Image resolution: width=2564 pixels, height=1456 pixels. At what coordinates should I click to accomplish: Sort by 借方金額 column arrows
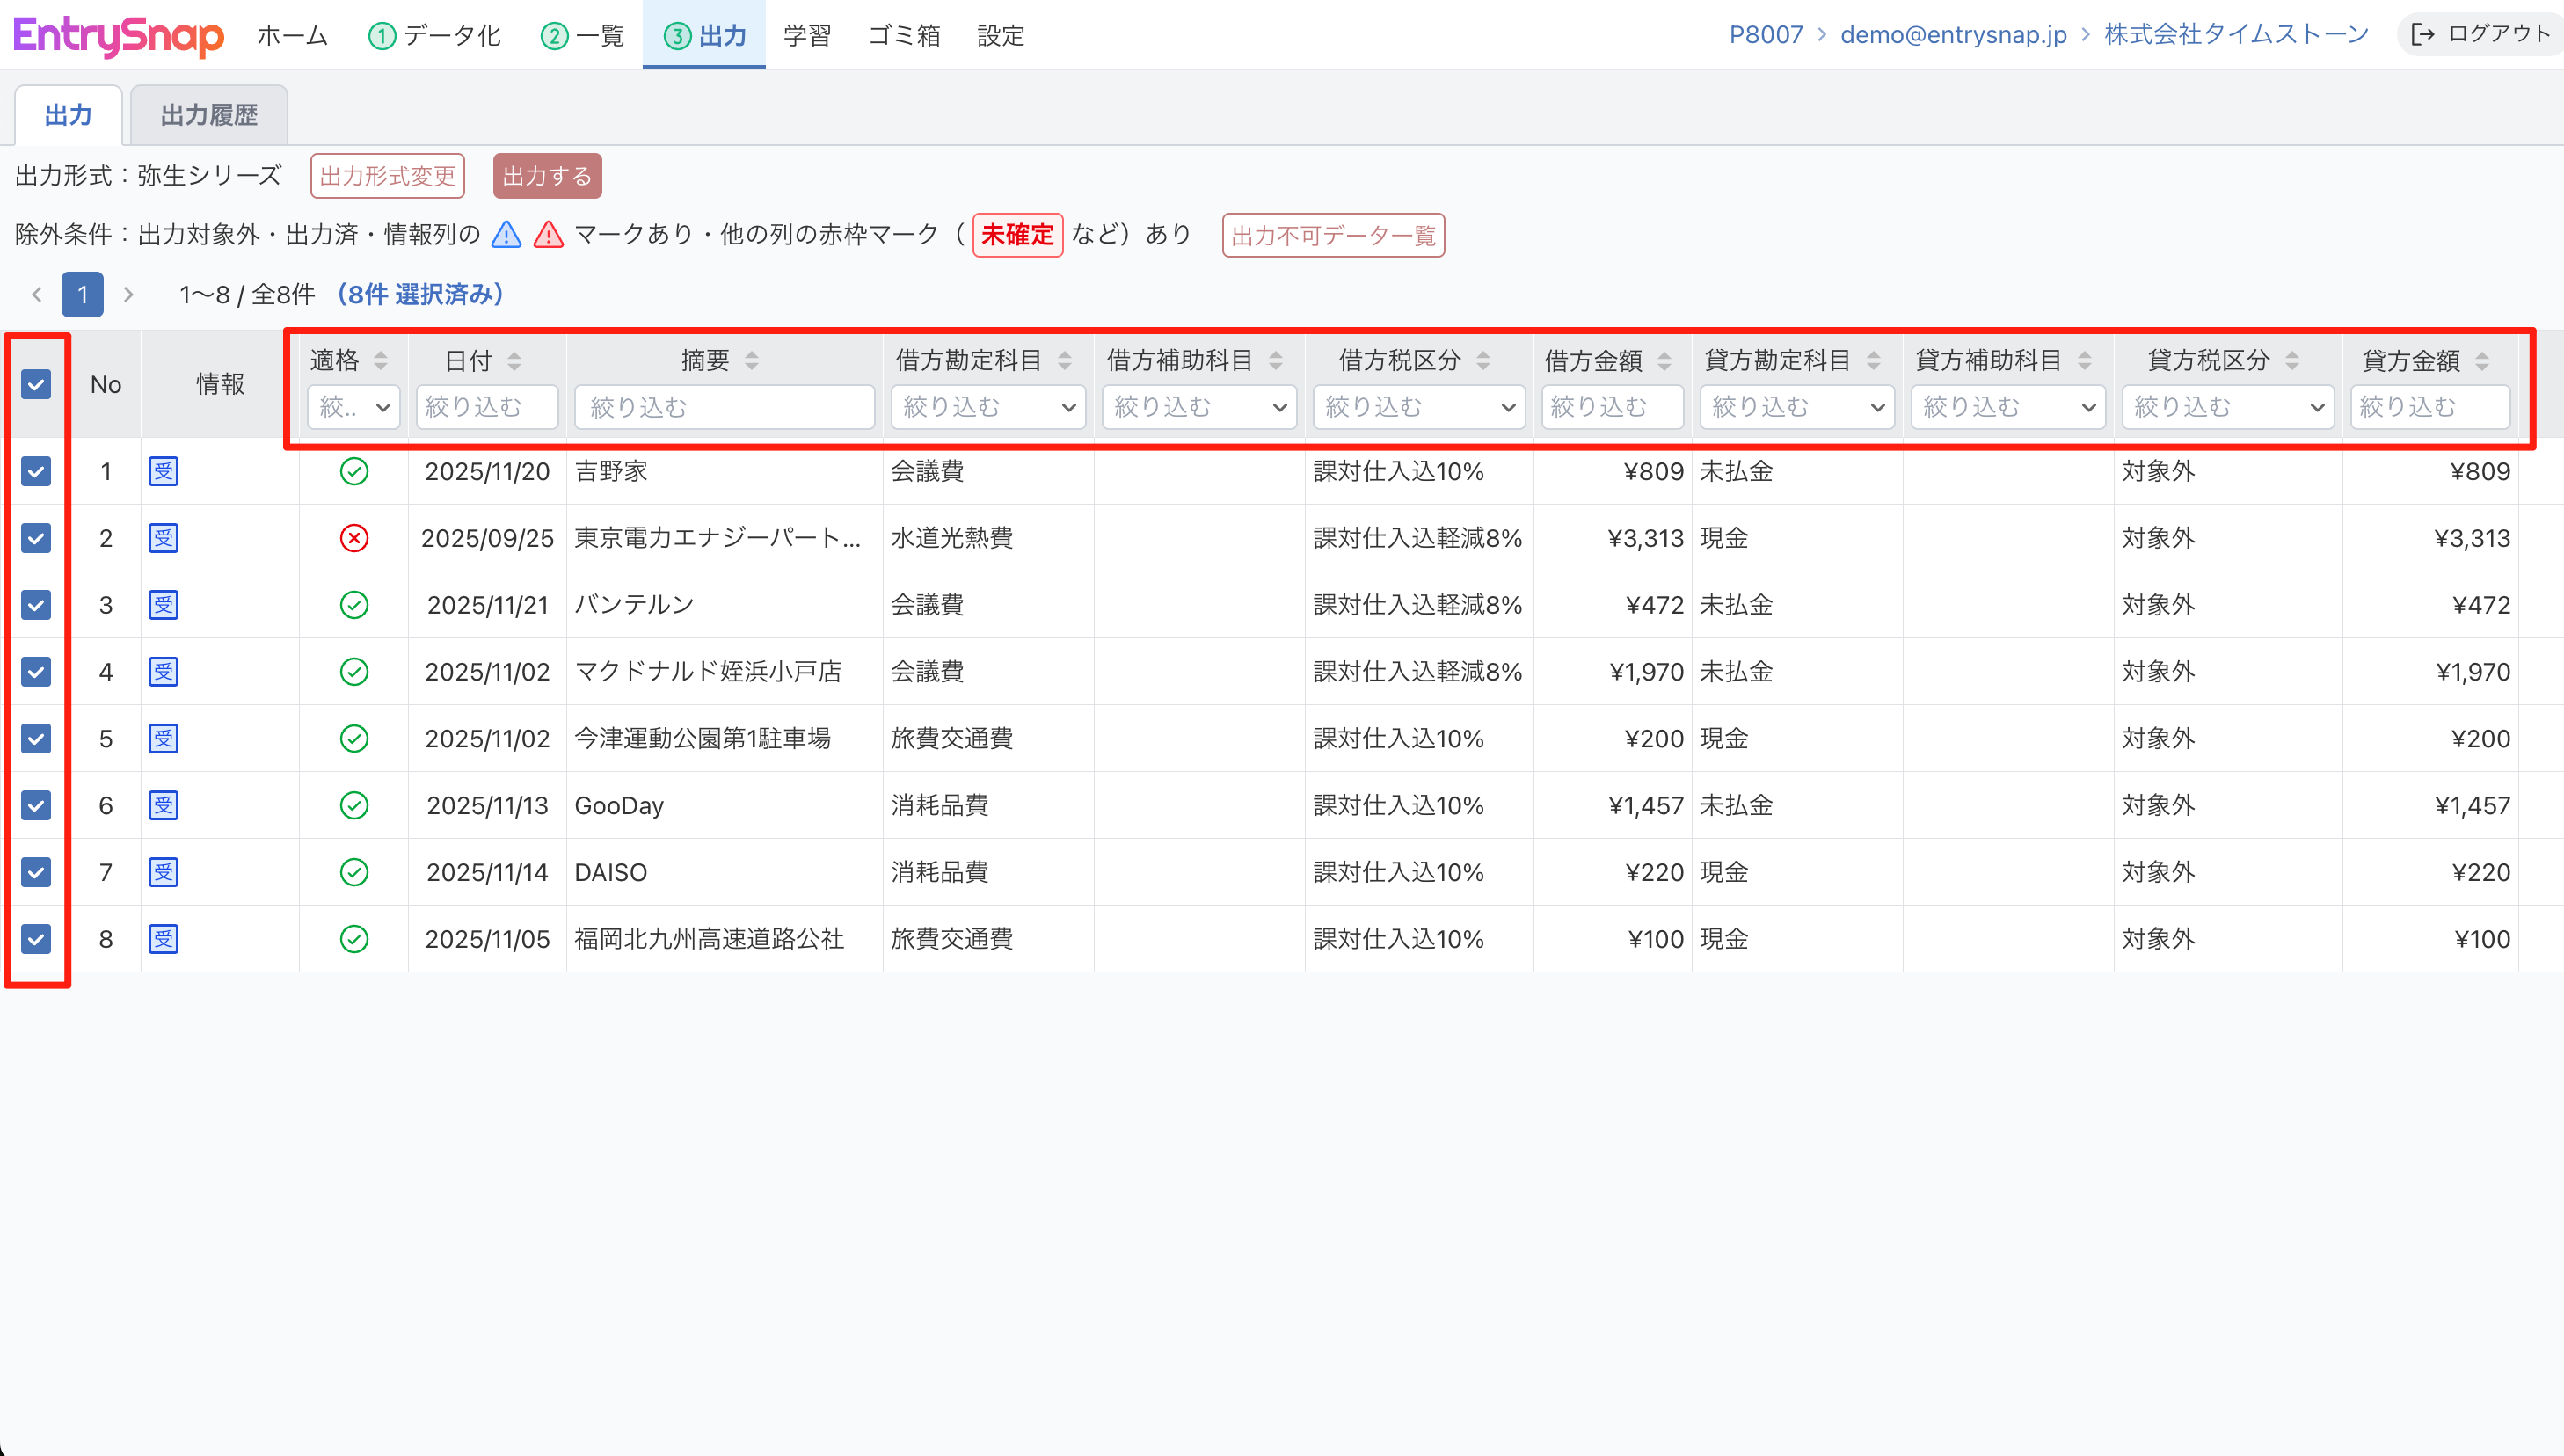[x=1665, y=361]
